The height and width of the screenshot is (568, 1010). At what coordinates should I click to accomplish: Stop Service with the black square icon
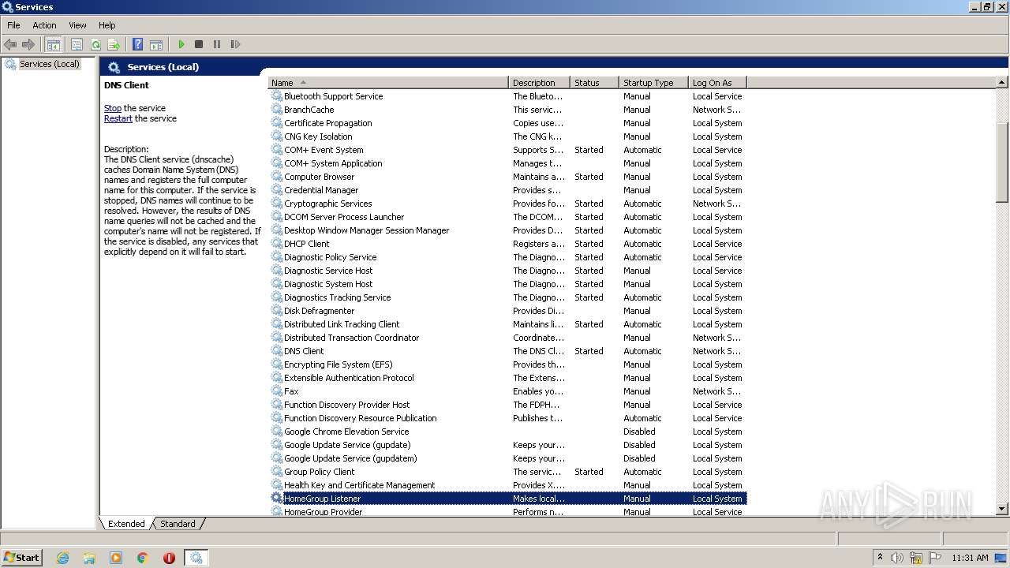(199, 44)
